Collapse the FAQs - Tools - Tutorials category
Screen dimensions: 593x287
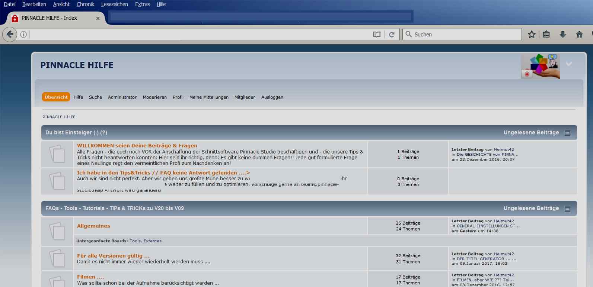click(x=568, y=209)
